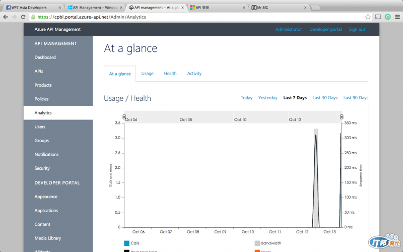Click the browser back arrow
Image resolution: width=403 pixels, height=252 pixels.
click(6, 17)
